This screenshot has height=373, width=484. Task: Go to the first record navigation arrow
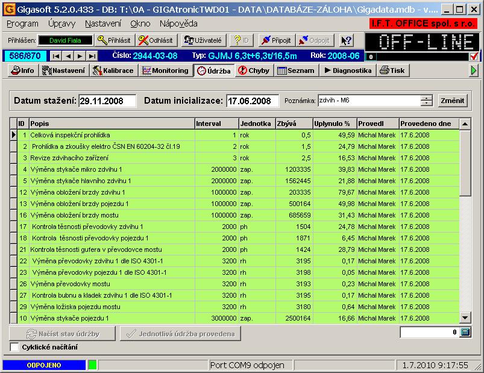(x=56, y=56)
